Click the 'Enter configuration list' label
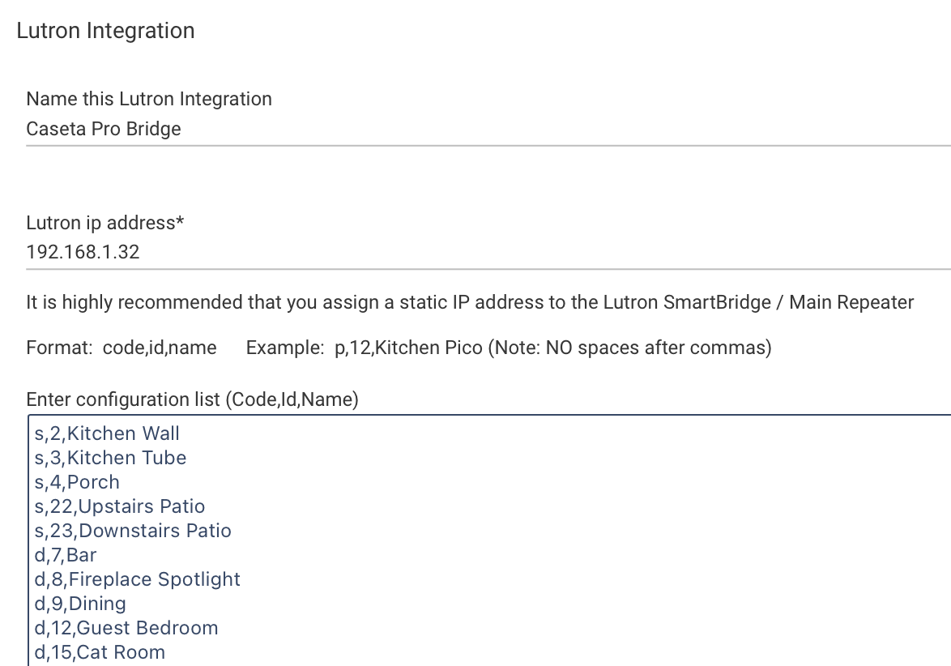951x666 pixels. click(192, 399)
